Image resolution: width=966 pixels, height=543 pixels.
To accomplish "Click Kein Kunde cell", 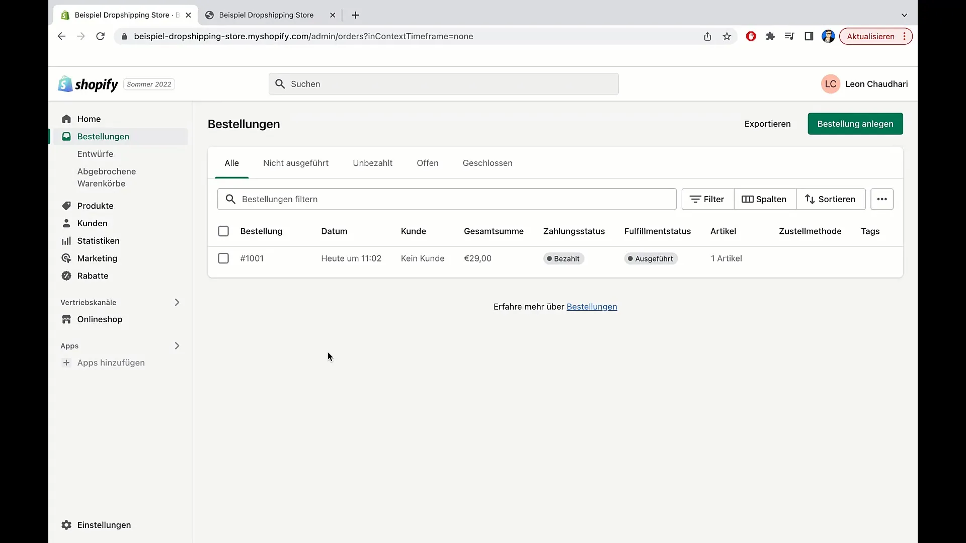I will pos(423,258).
